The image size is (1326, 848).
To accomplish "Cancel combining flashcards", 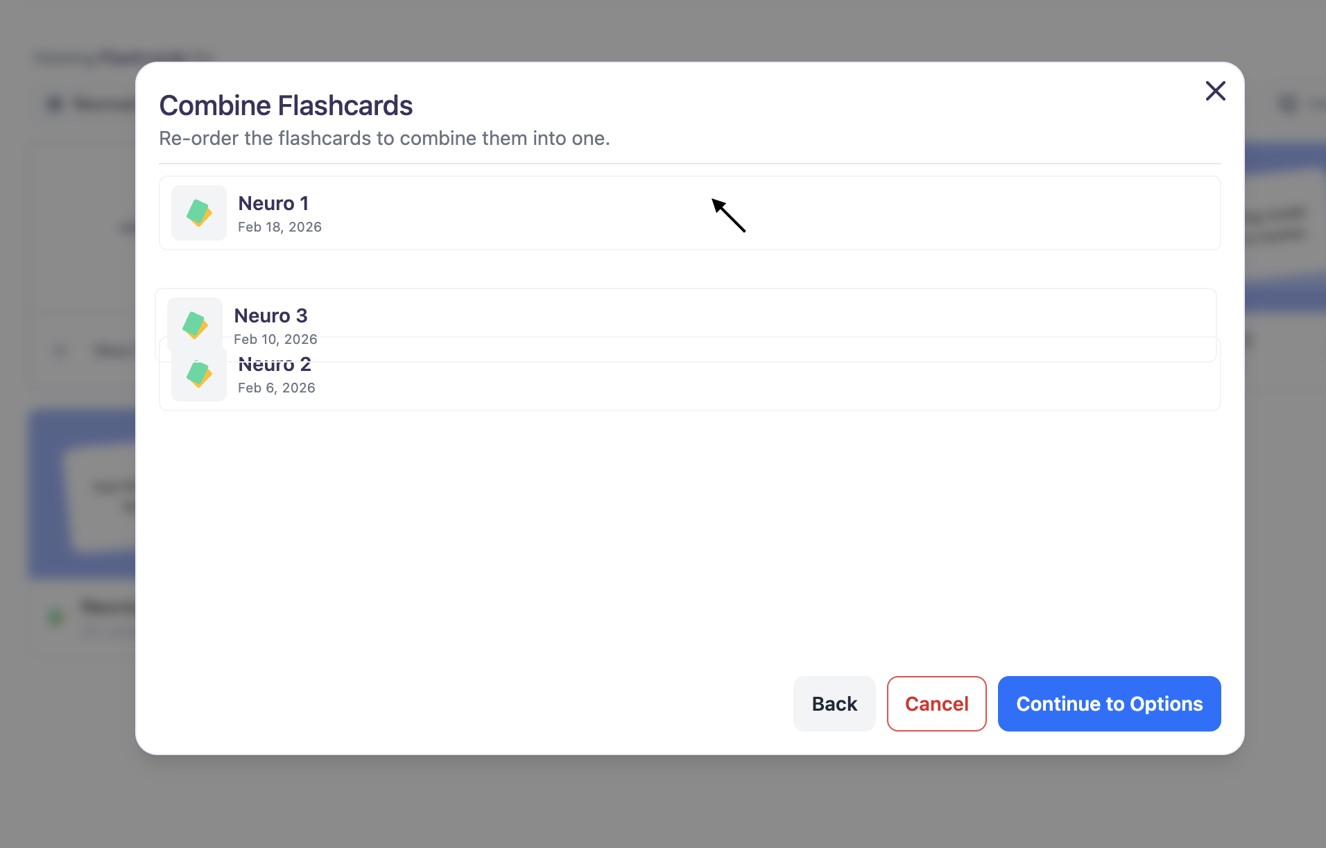I will [x=937, y=704].
